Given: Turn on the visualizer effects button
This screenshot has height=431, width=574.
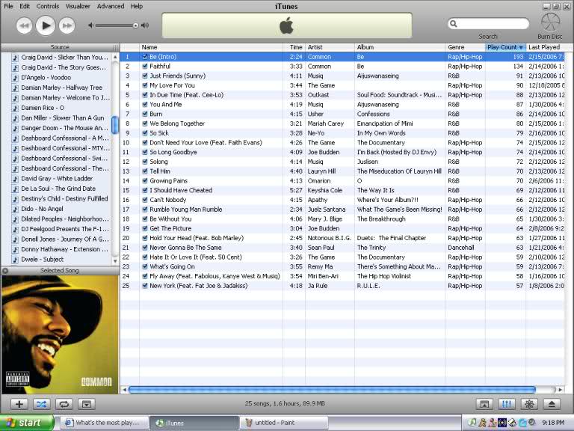Looking at the screenshot, I should 529,404.
